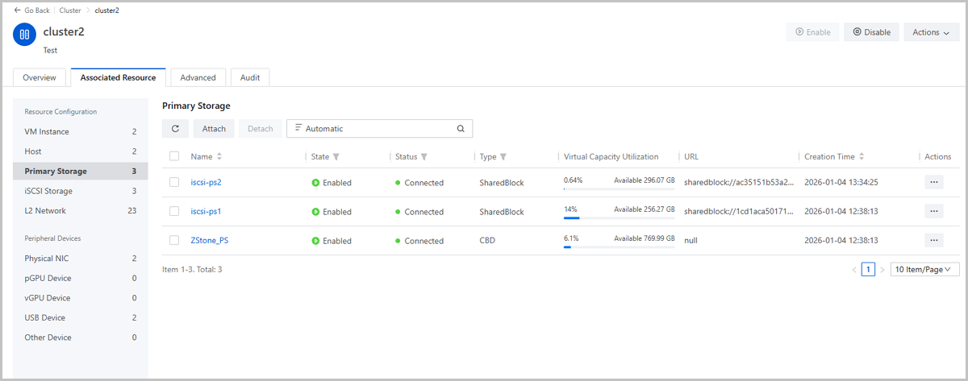Click the search magnifier icon
Viewport: 968px width, 381px height.
coord(461,129)
